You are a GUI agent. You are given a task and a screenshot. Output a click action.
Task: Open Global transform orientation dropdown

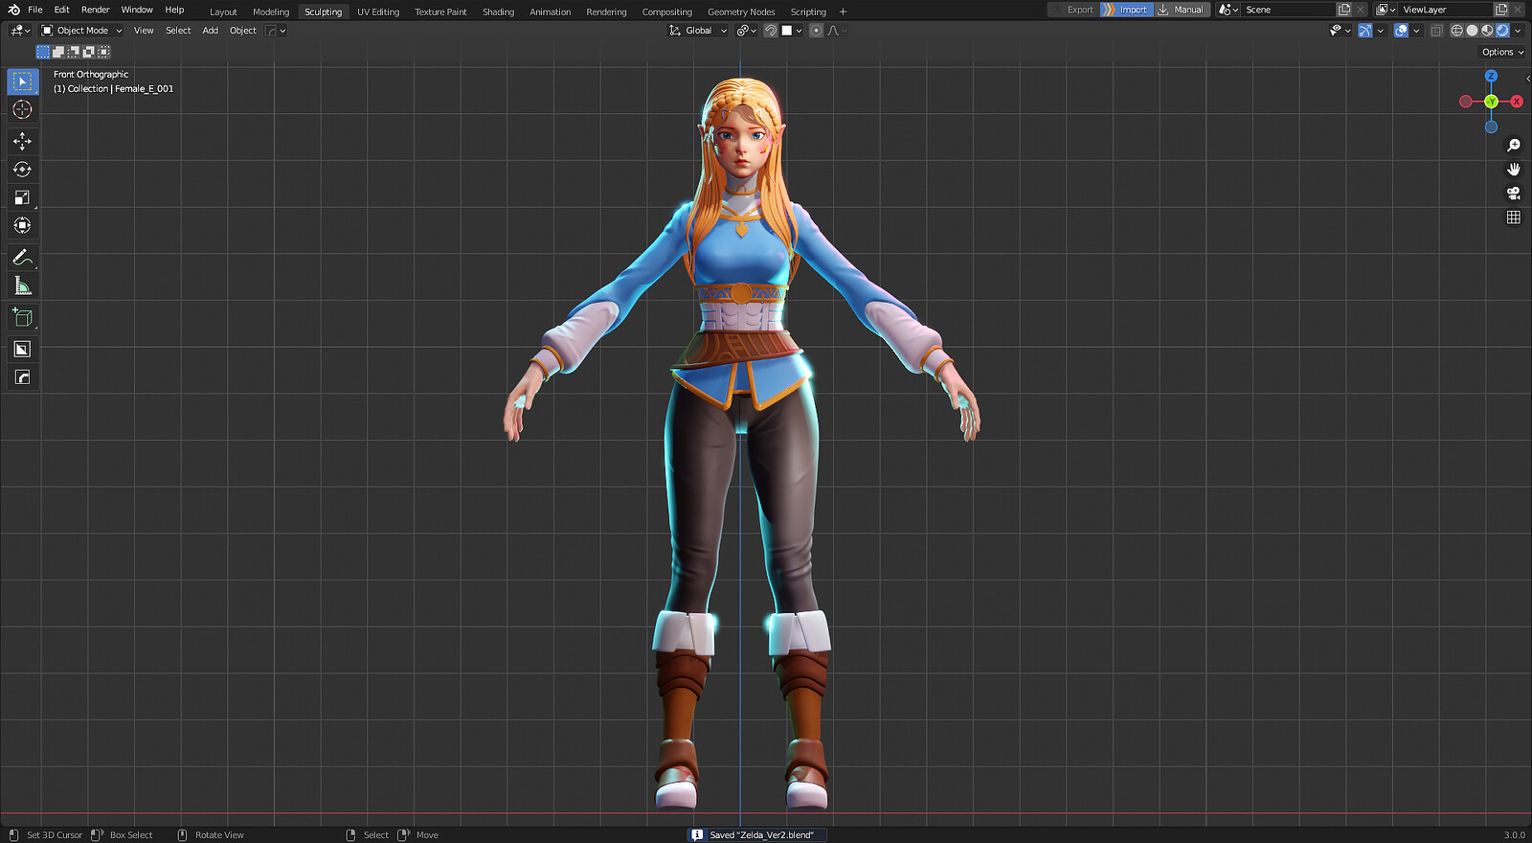tap(698, 31)
